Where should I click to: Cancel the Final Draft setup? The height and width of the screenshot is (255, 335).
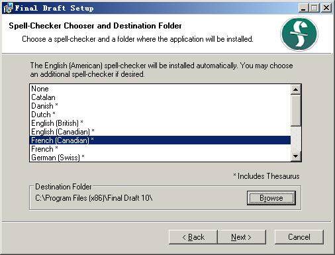[299, 237]
